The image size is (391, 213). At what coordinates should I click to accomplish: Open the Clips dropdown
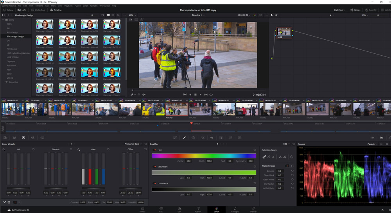click(x=339, y=10)
